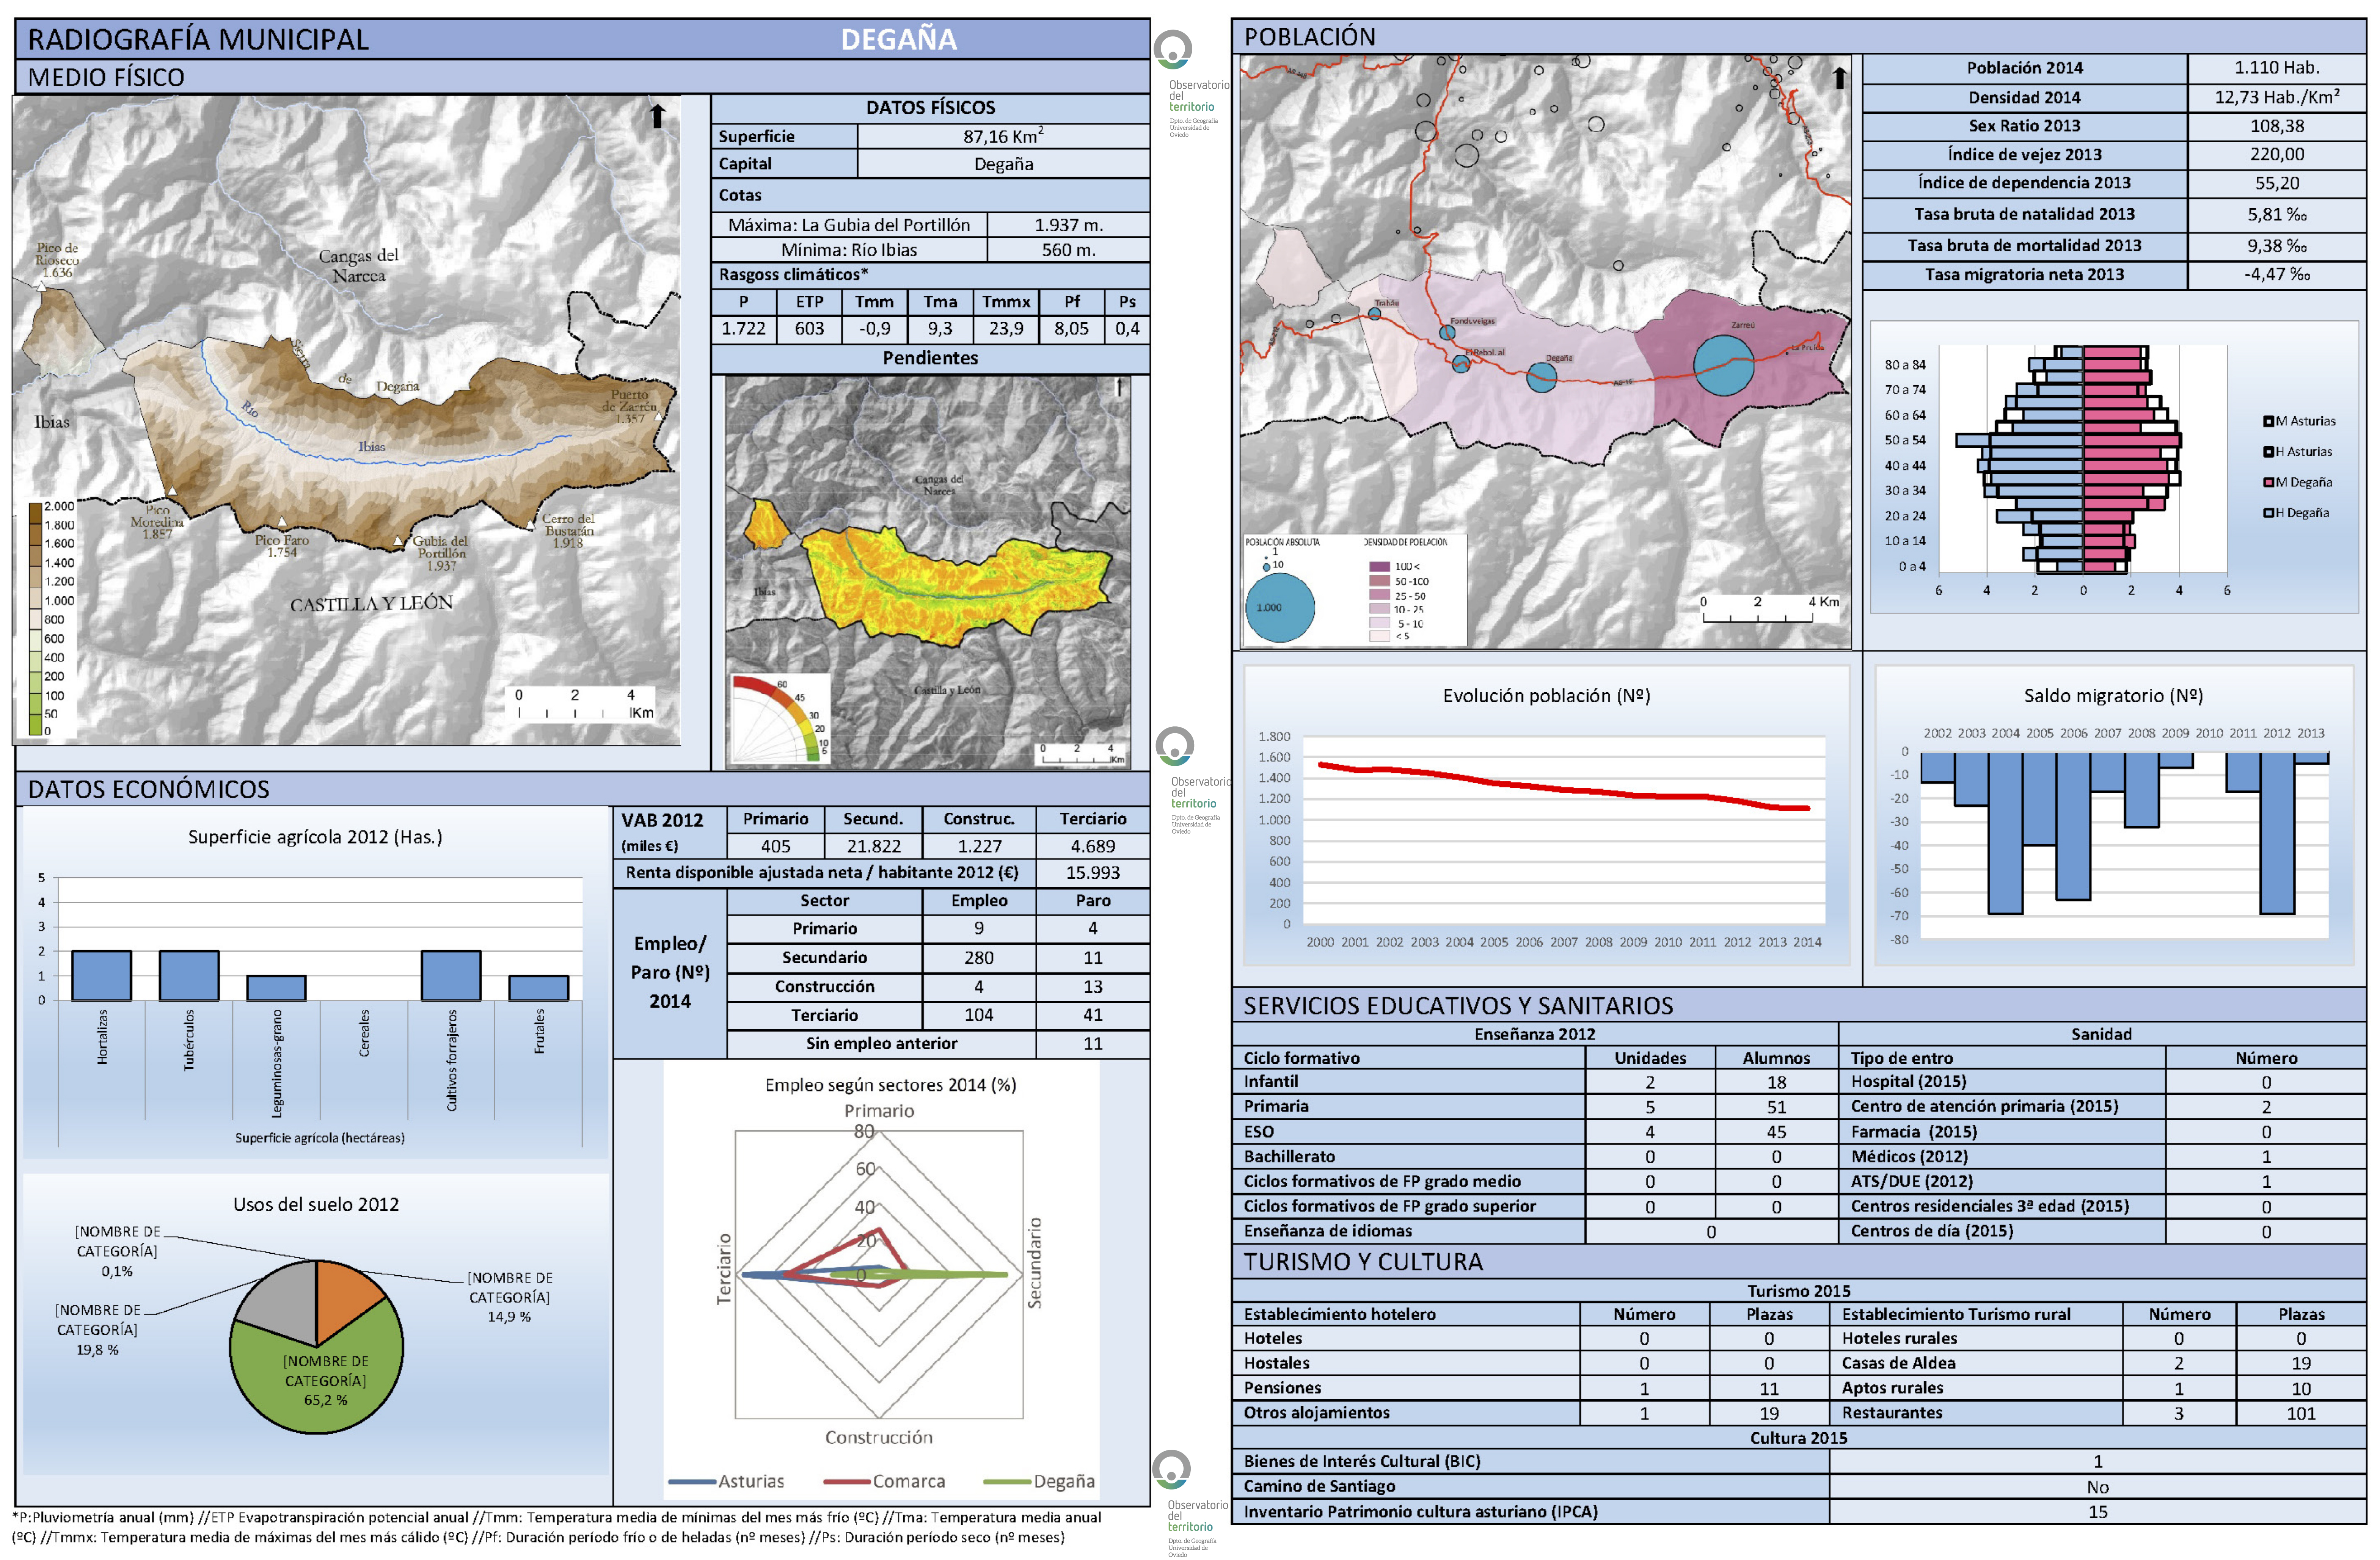The image size is (2380, 1560).
Task: Click the M Asturias legend marker
Action: pyautogui.click(x=2269, y=421)
